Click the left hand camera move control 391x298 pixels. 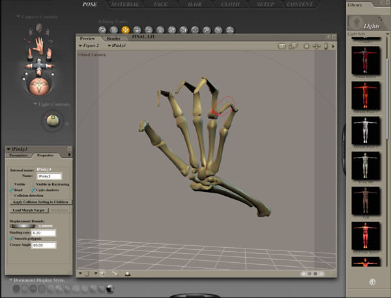point(30,53)
